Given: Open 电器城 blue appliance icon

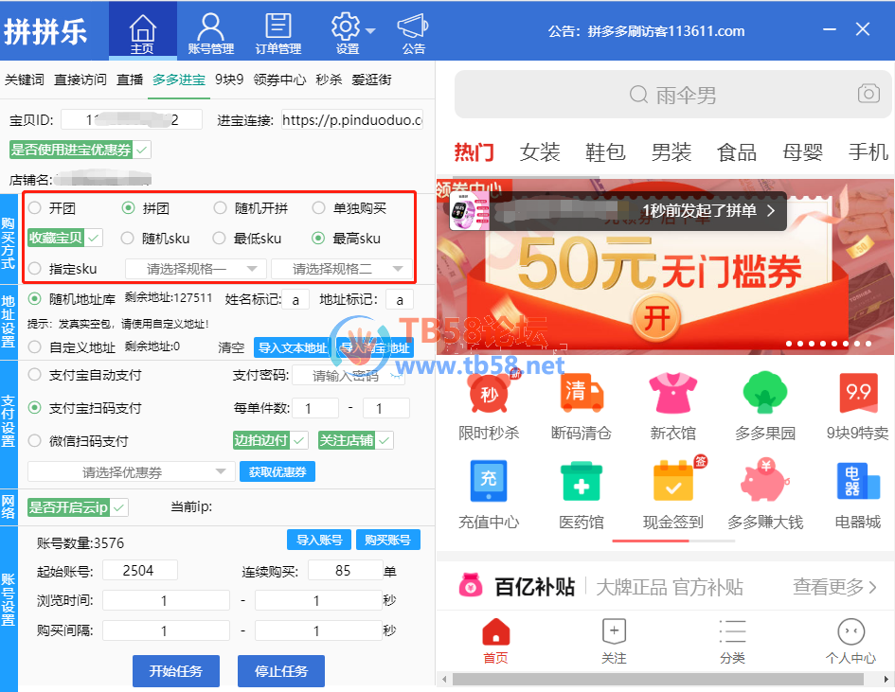Looking at the screenshot, I should coord(858,480).
